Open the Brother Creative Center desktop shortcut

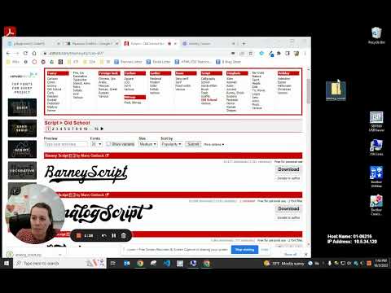tap(376, 205)
